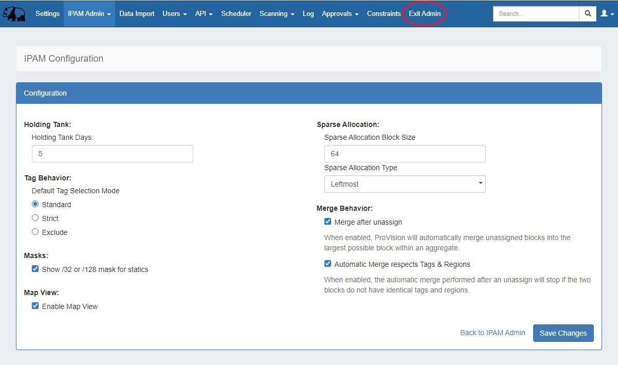Expand the IPAM Admin dropdown menu
Viewport: 618px width, 365px height.
coord(89,14)
